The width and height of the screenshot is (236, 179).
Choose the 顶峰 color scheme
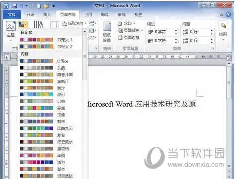coord(50,115)
